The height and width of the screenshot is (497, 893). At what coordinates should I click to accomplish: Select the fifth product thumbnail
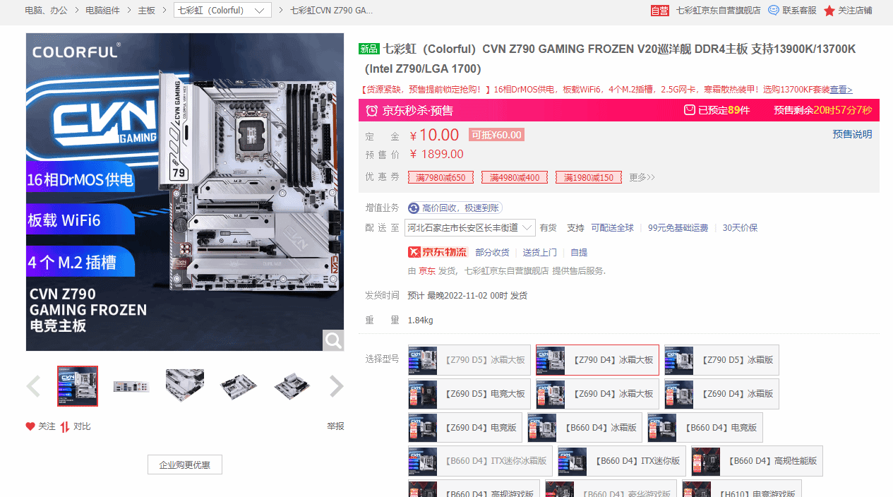tap(292, 386)
